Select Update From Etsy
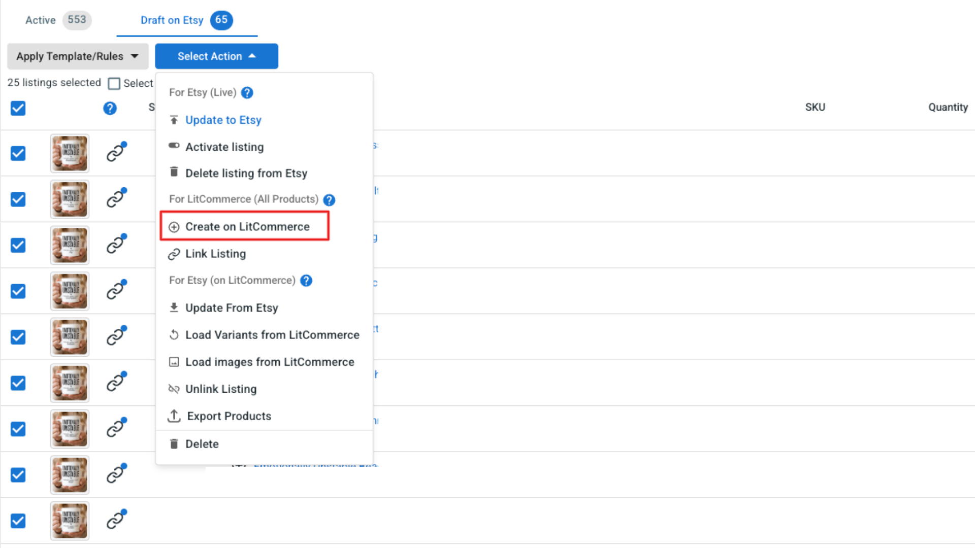Image resolution: width=975 pixels, height=548 pixels. click(232, 308)
